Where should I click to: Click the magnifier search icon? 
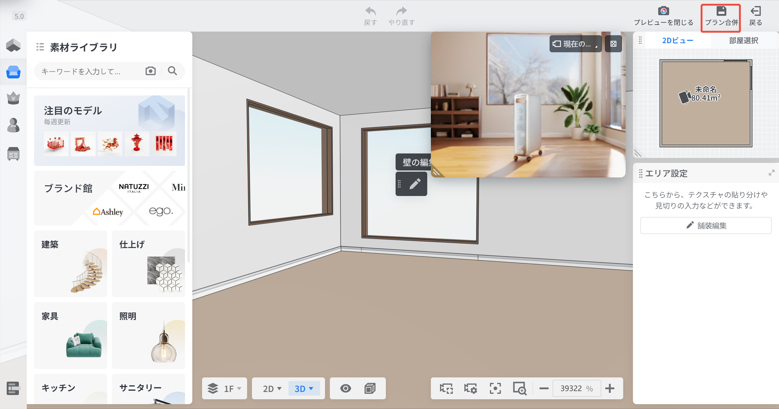(x=173, y=71)
